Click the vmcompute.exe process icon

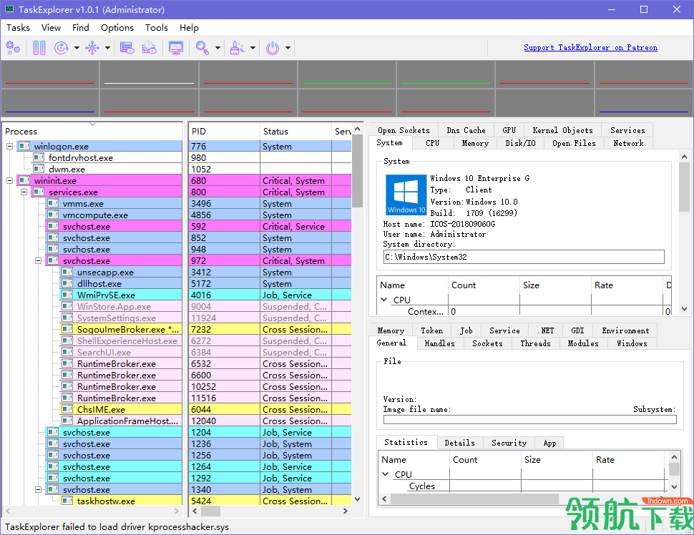53,215
